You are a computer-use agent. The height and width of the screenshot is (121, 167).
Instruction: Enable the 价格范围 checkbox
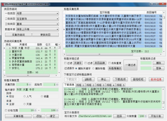pyautogui.click(x=6, y=110)
